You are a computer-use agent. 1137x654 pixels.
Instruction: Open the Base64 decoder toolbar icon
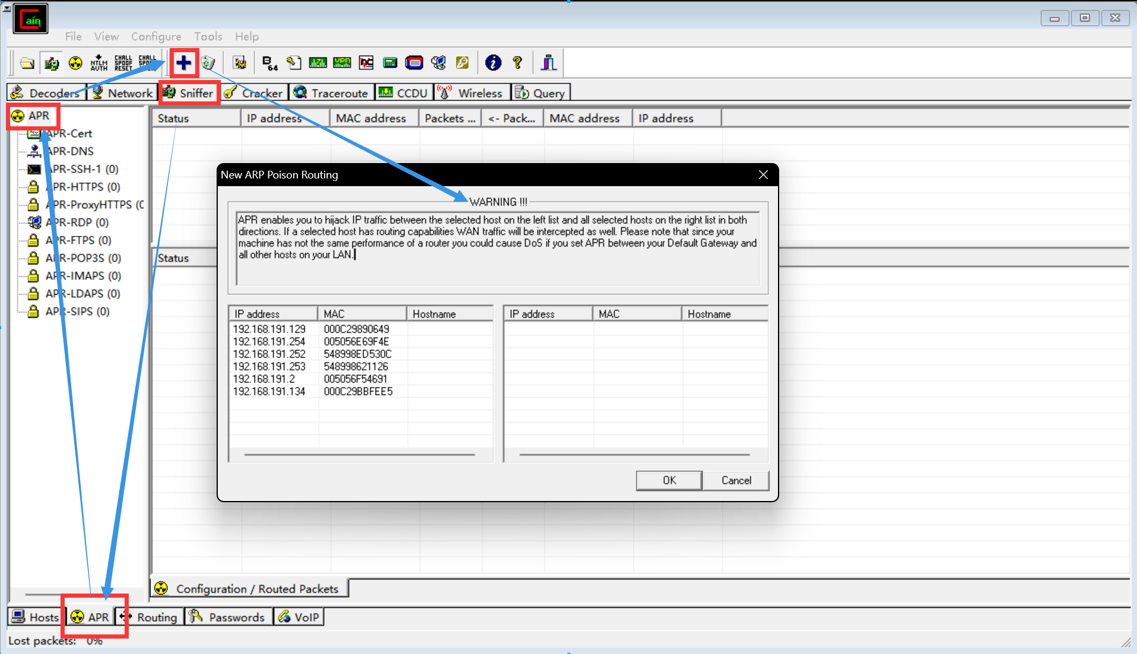pos(270,63)
